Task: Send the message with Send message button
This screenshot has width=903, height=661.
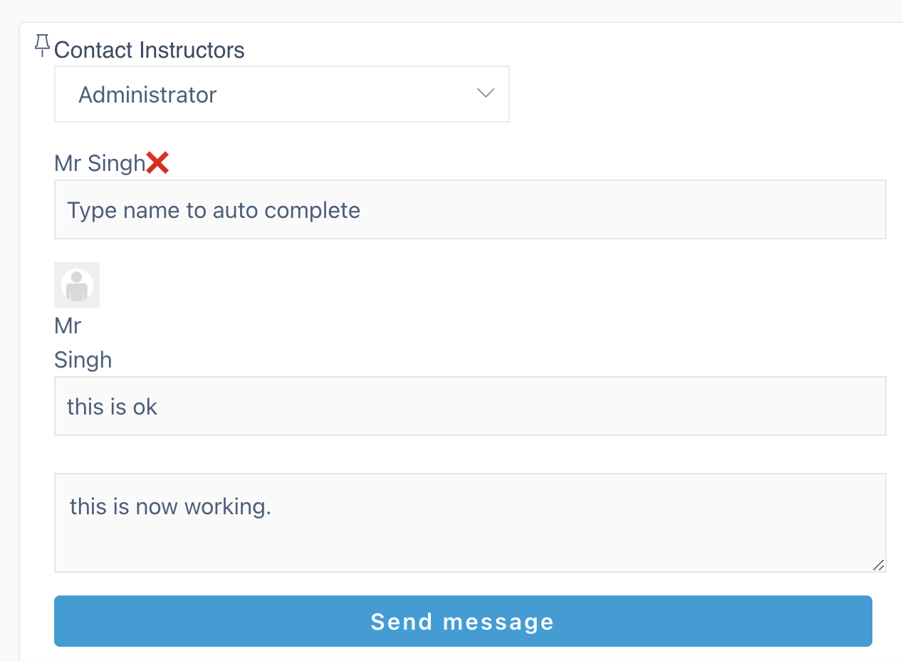Action: tap(463, 621)
